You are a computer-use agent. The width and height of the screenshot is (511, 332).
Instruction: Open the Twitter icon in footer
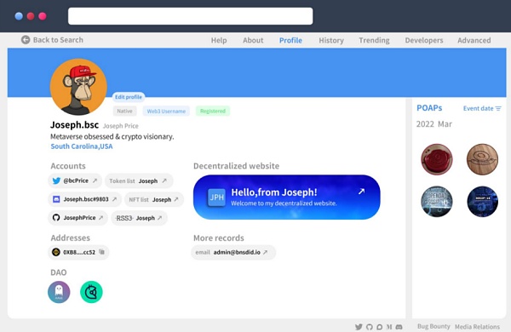pyautogui.click(x=359, y=327)
